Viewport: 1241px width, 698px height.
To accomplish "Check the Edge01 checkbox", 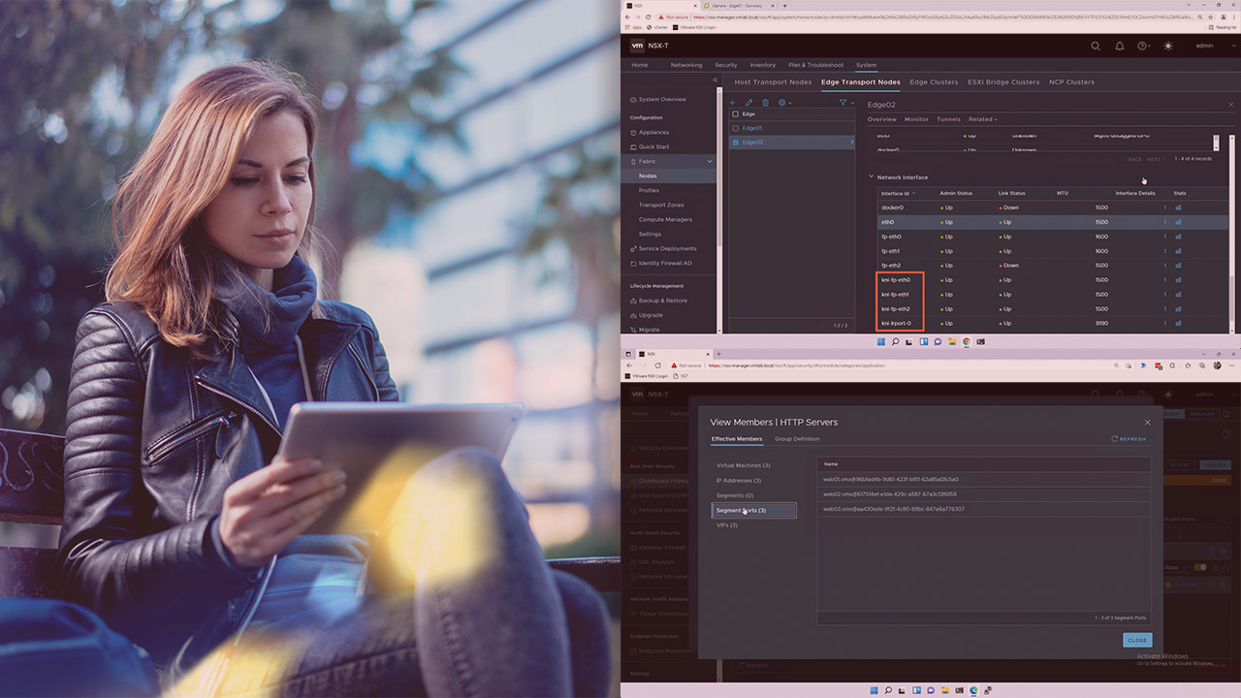I will point(735,128).
